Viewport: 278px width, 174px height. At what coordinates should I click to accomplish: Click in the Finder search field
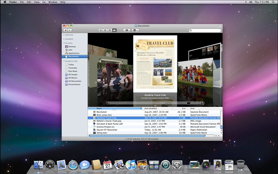pos(205,30)
